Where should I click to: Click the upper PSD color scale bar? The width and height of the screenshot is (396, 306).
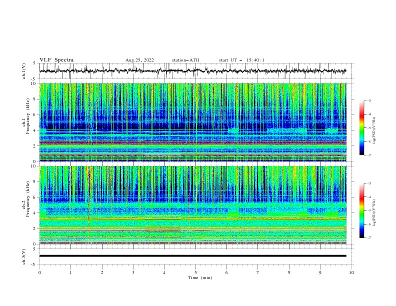click(x=361, y=128)
